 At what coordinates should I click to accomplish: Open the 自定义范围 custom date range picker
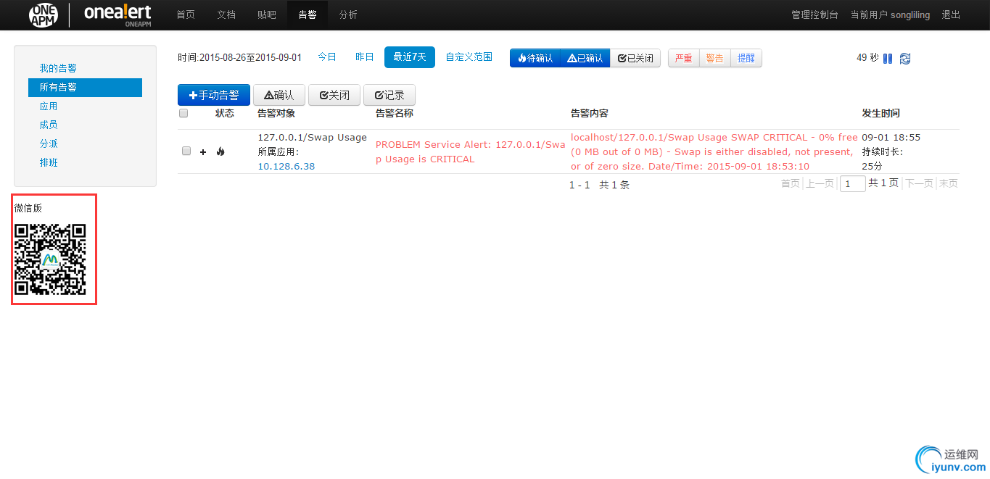point(469,57)
